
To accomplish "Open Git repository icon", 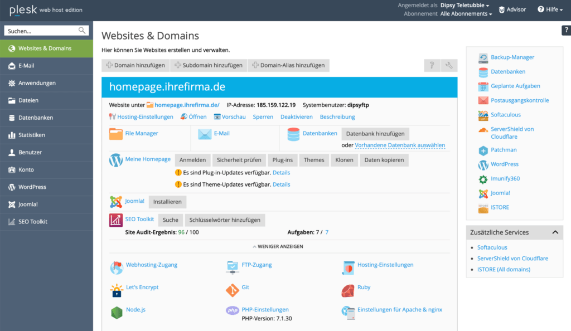I will coord(232,290).
